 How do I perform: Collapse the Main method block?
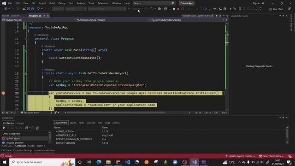click(x=26, y=50)
